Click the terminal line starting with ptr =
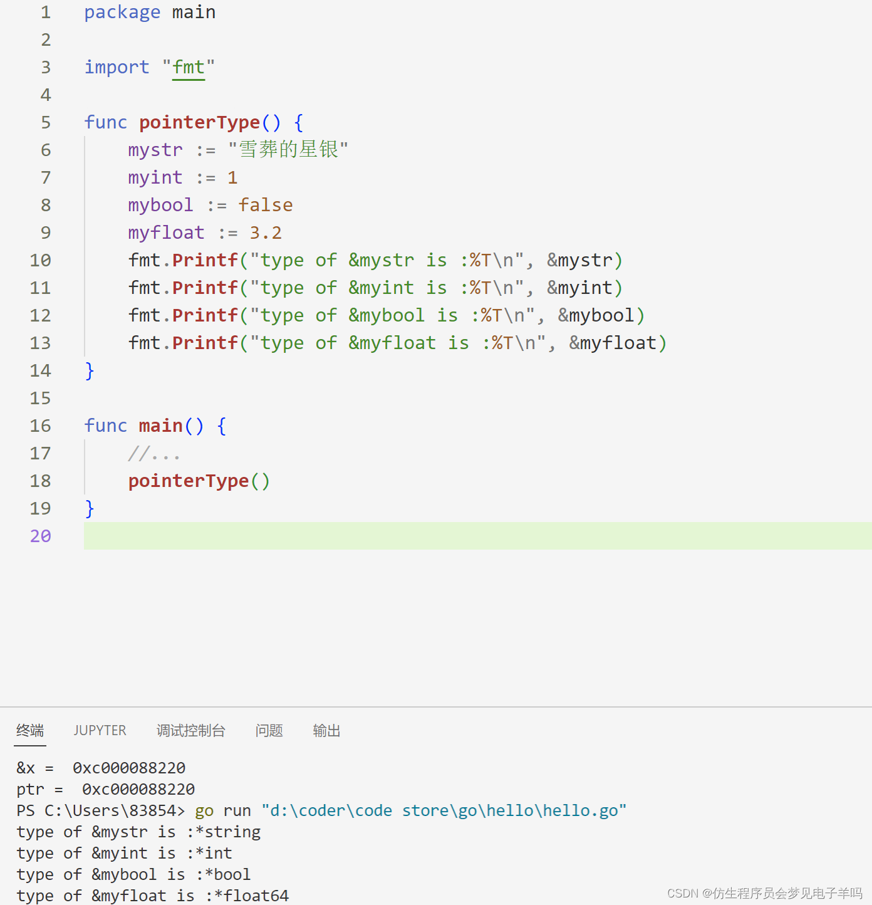Viewport: 872px width, 905px height. pyautogui.click(x=106, y=789)
